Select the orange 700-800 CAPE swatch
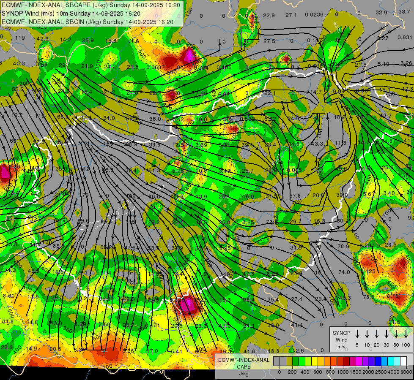This screenshot has height=380, width=414. pyautogui.click(x=327, y=361)
